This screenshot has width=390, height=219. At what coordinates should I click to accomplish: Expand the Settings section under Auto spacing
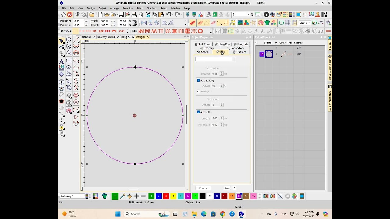pos(198,92)
